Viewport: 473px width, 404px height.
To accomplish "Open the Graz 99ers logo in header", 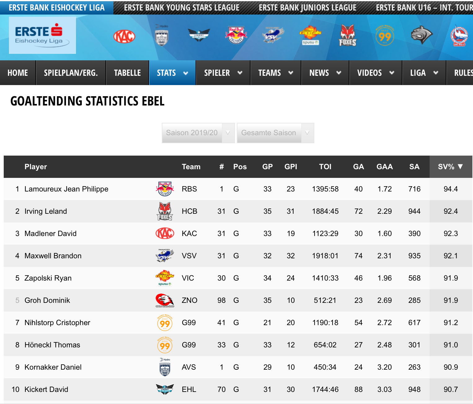I will (x=385, y=36).
